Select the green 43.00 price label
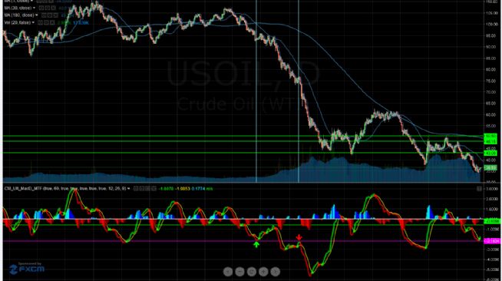Viewport: 502px width, 281px height. coord(490,154)
